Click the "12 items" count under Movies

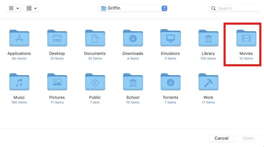246,58
